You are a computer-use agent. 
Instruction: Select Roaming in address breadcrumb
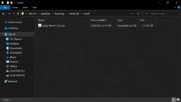pos(59,14)
